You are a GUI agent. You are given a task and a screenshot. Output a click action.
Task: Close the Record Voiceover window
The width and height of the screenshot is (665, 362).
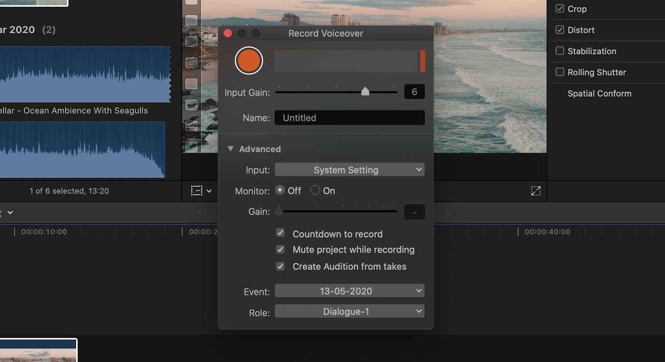coord(228,33)
